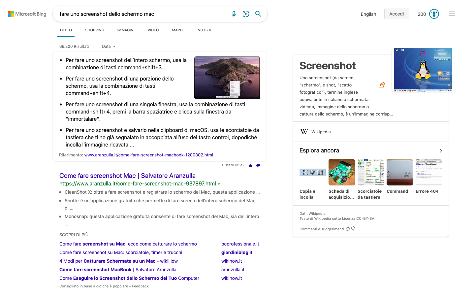Click the share icon in Screenshot panel
The height and width of the screenshot is (297, 475).
pyautogui.click(x=382, y=85)
